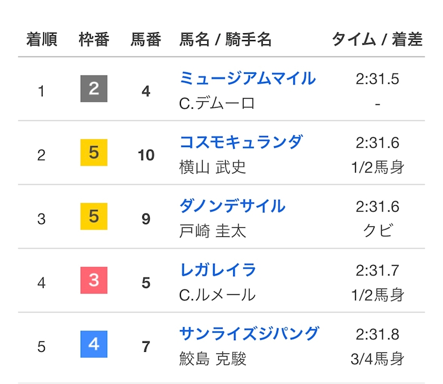Click the winning time 2:31.5
The width and height of the screenshot is (443, 384).
pos(377,79)
